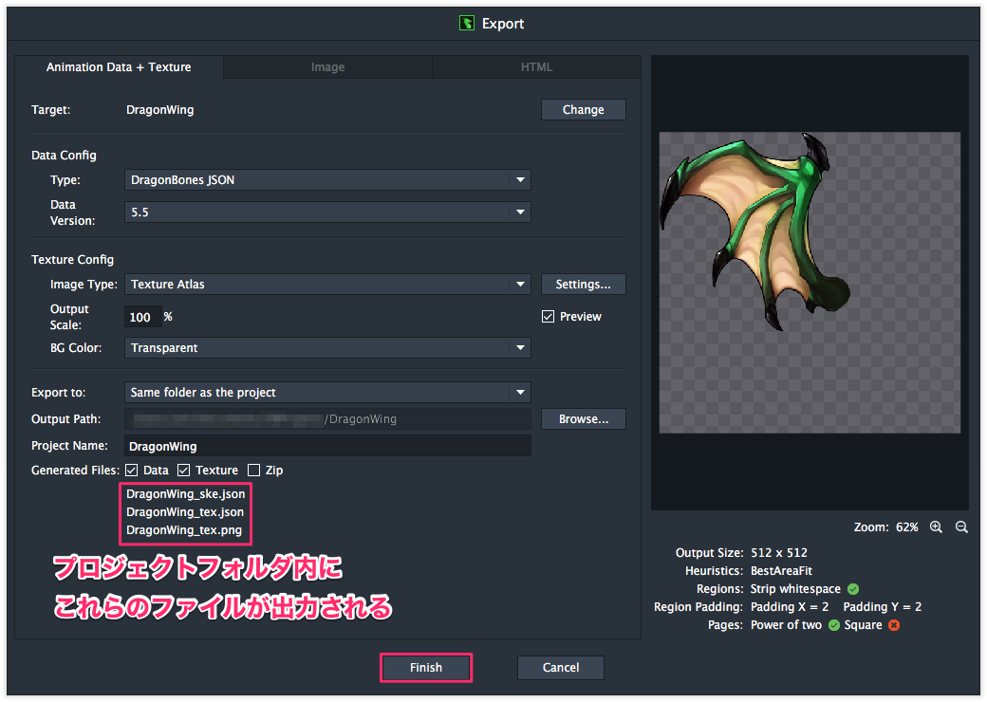Open the Image Type dropdown showing Texture Atlas
This screenshot has width=987, height=702.
(x=327, y=285)
